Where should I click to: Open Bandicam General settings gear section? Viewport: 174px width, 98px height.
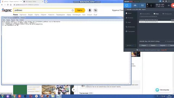tap(129, 18)
